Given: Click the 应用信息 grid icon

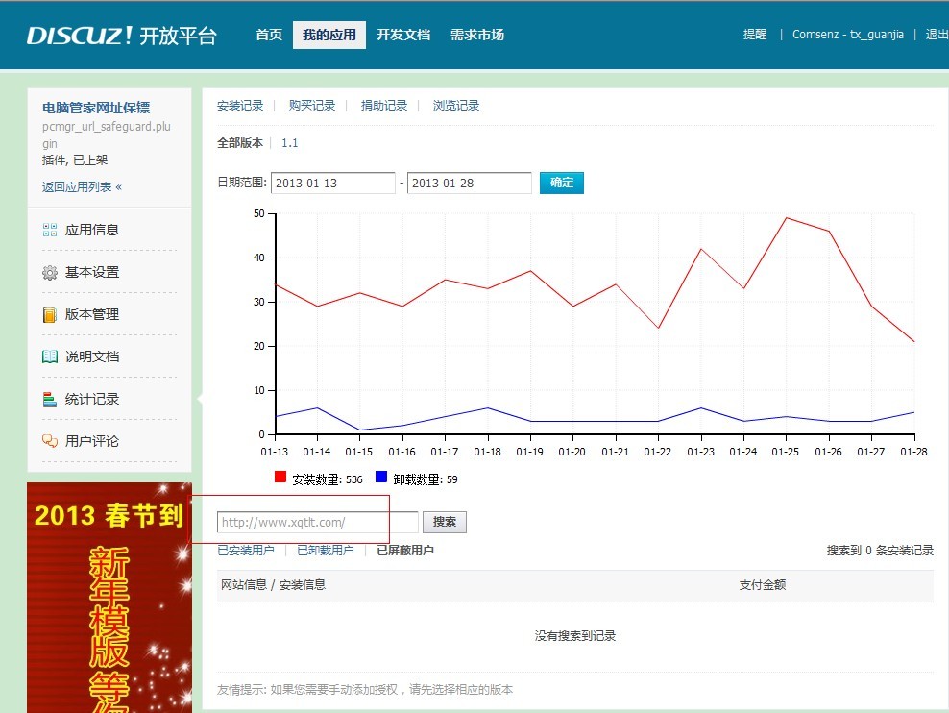Looking at the screenshot, I should click(50, 230).
